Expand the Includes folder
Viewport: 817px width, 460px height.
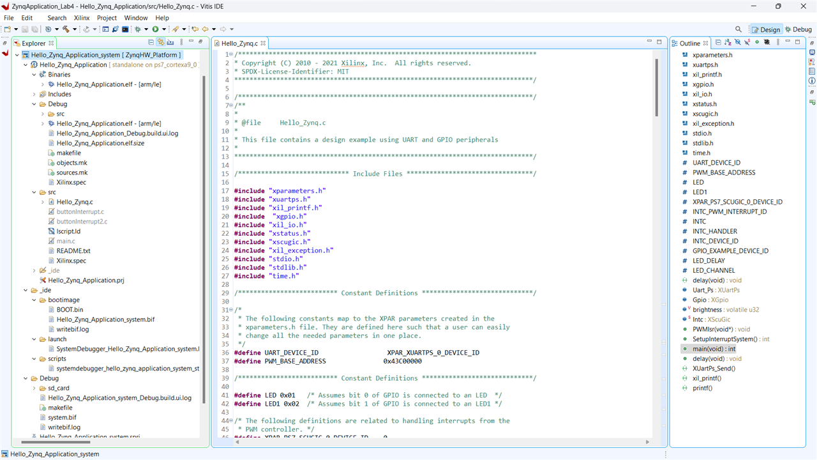34,94
